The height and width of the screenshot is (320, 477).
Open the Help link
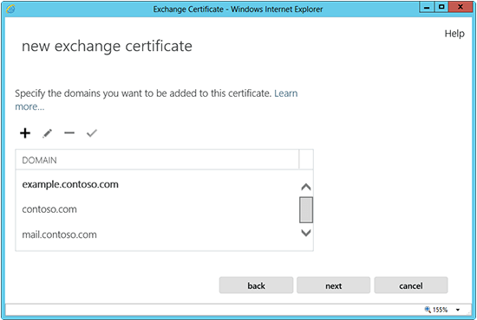(x=454, y=34)
